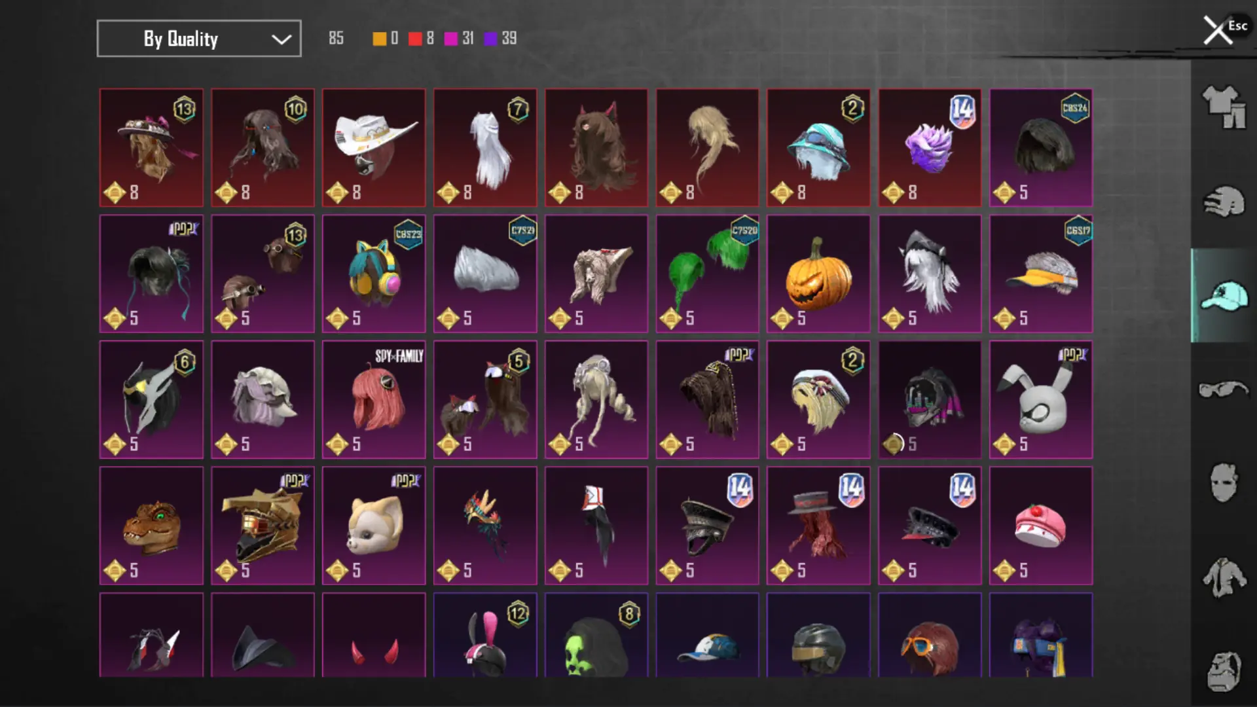Open the backpack category icon
Image resolution: width=1257 pixels, height=707 pixels.
point(1223,672)
